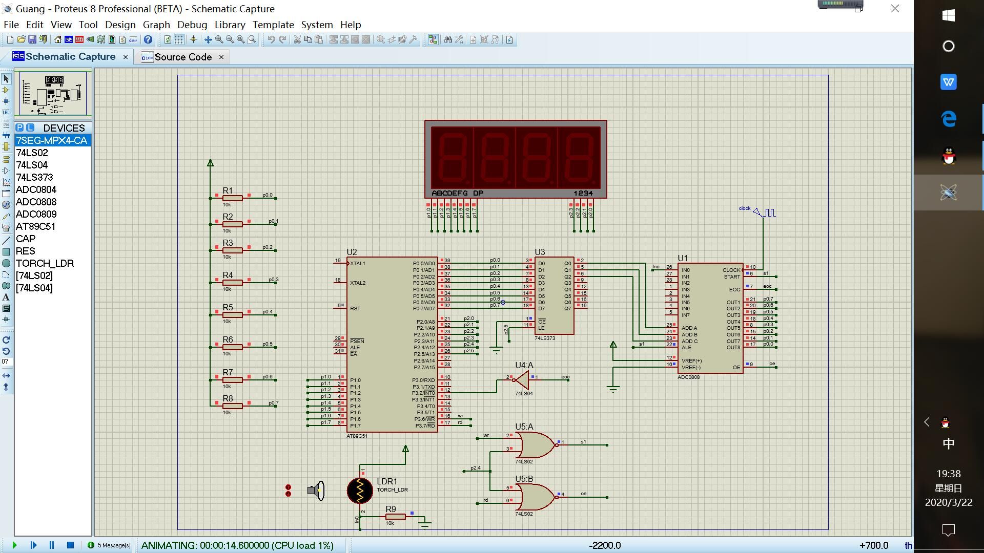Viewport: 984px width, 553px height.
Task: Open the Graph menu
Action: tap(156, 25)
